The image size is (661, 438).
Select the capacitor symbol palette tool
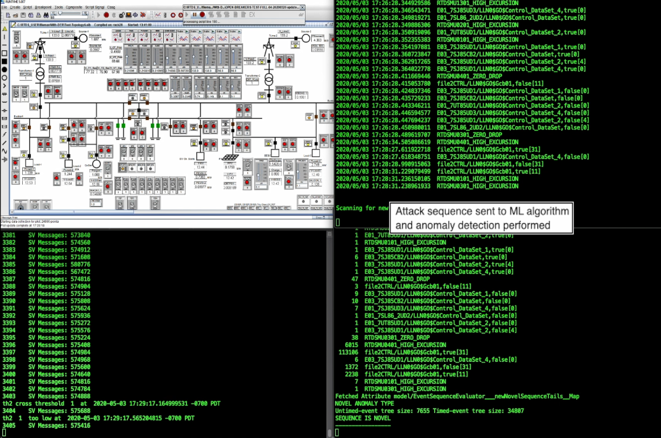[x=5, y=110]
